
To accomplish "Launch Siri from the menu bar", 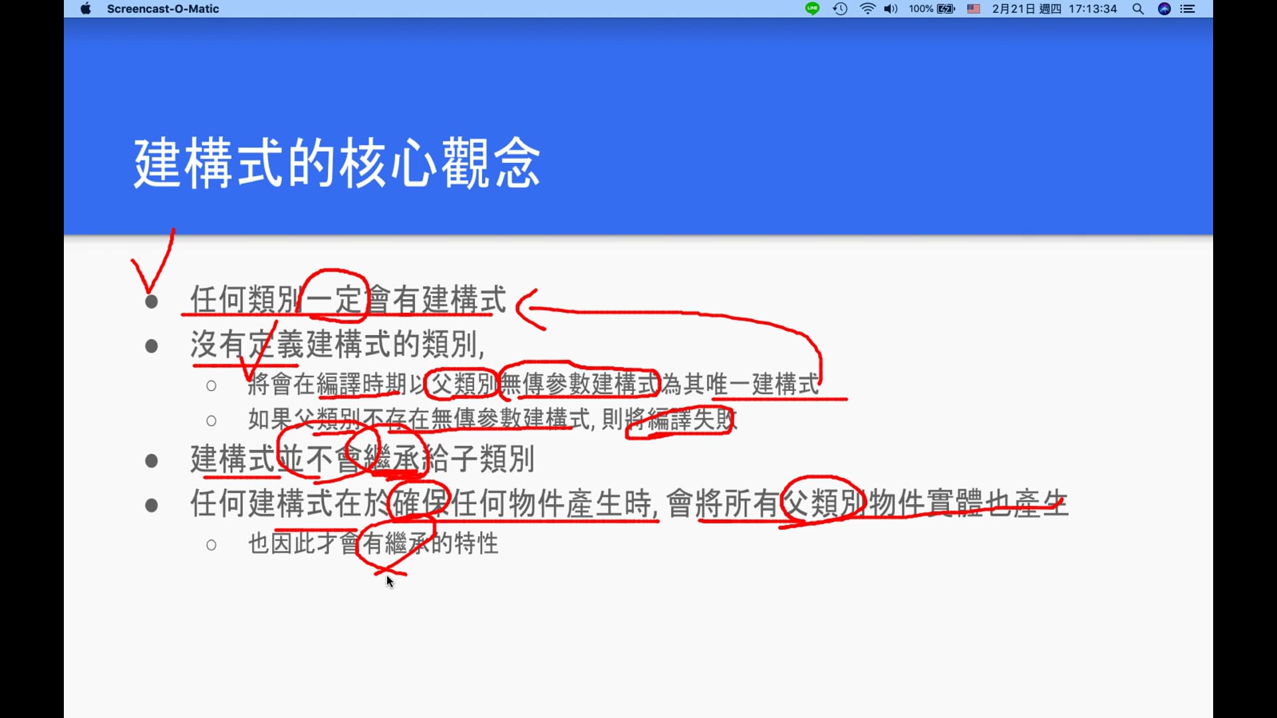I will coord(1164,9).
